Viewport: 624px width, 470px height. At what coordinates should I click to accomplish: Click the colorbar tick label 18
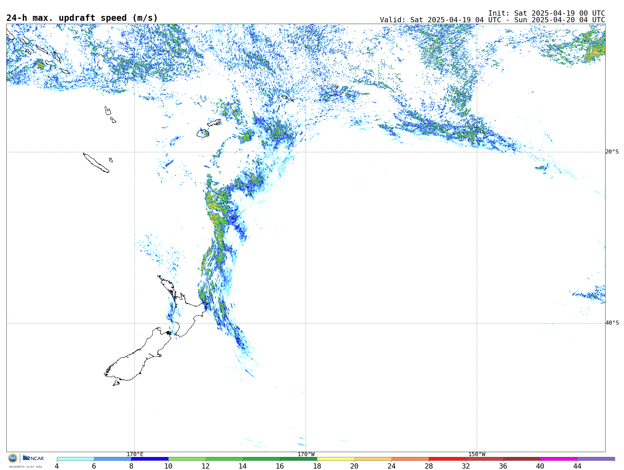(317, 466)
